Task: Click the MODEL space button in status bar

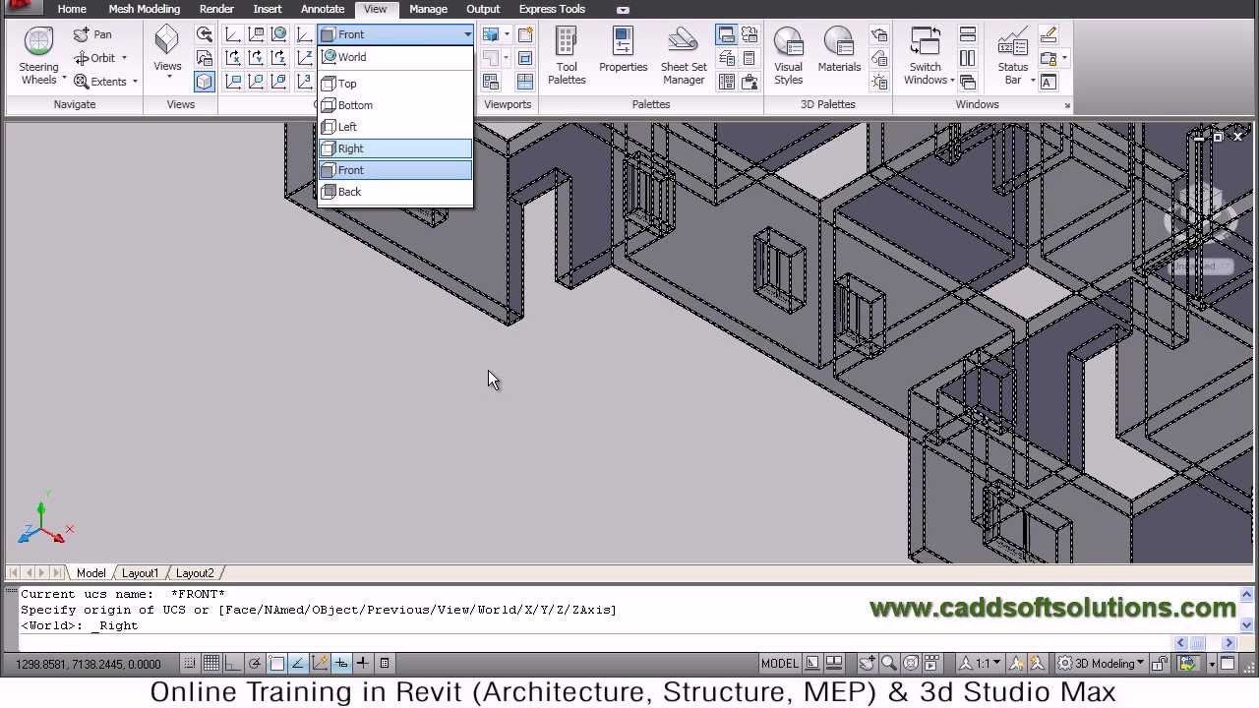Action: tap(780, 664)
